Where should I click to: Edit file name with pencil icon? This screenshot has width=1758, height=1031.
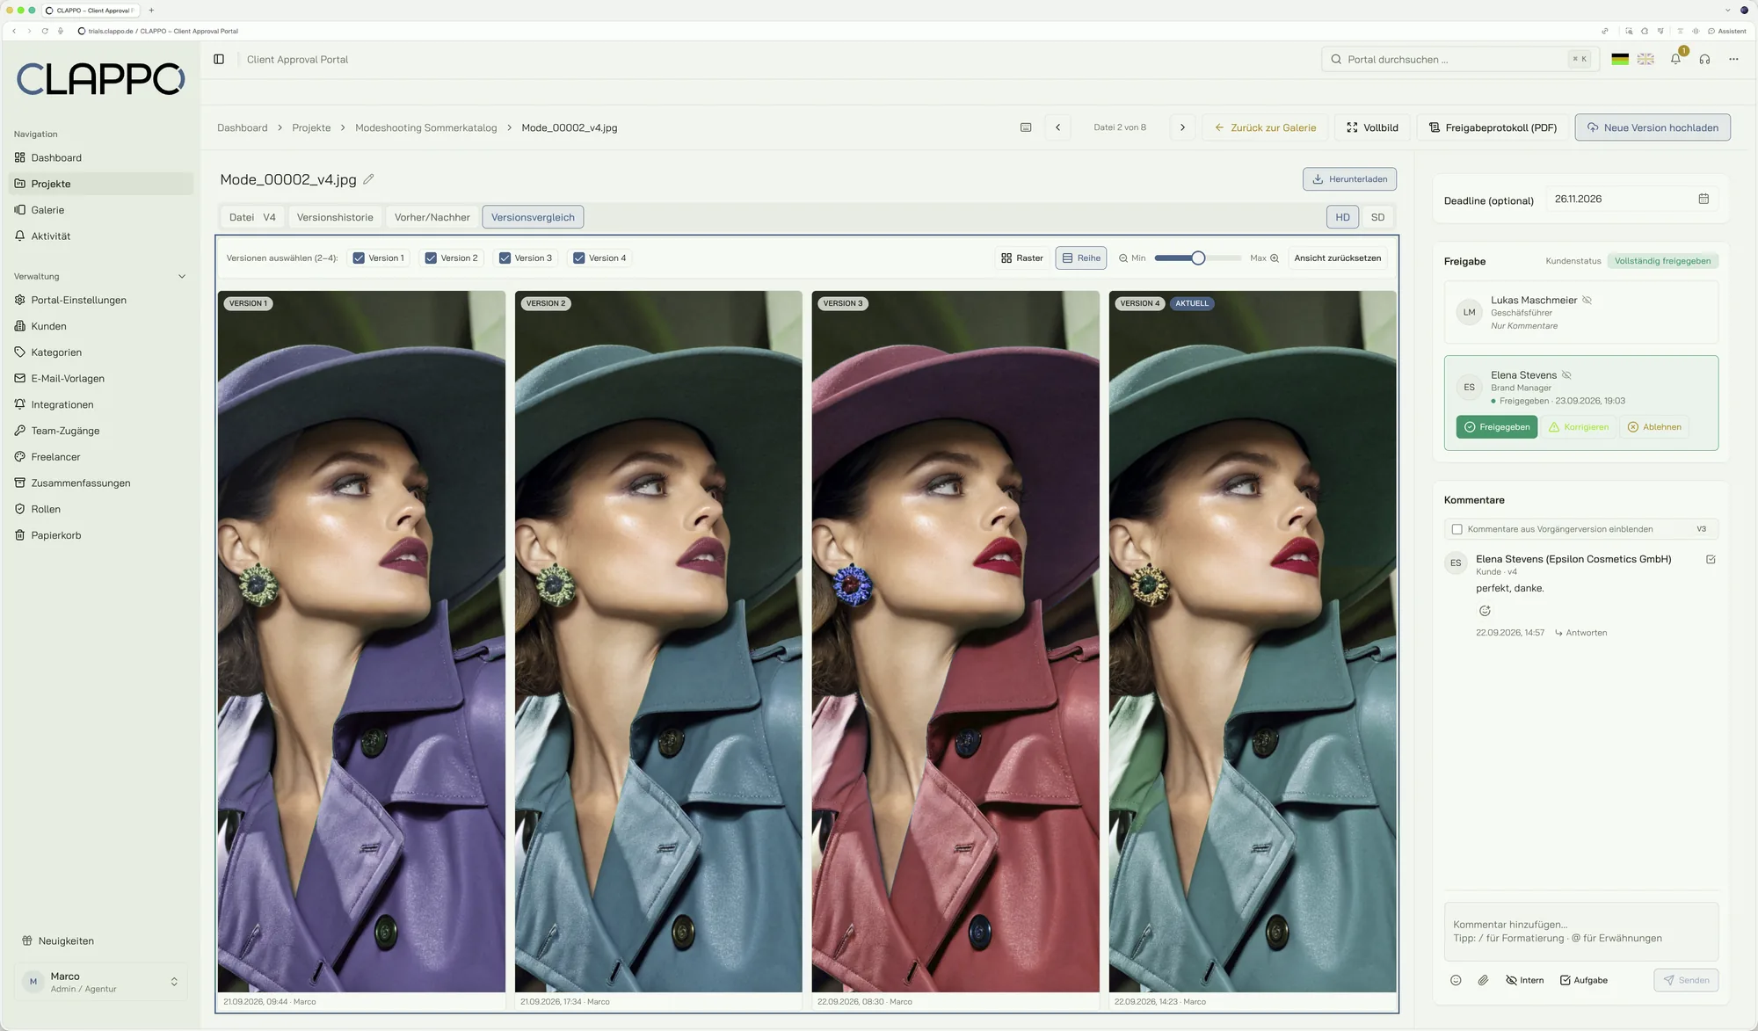pyautogui.click(x=368, y=179)
